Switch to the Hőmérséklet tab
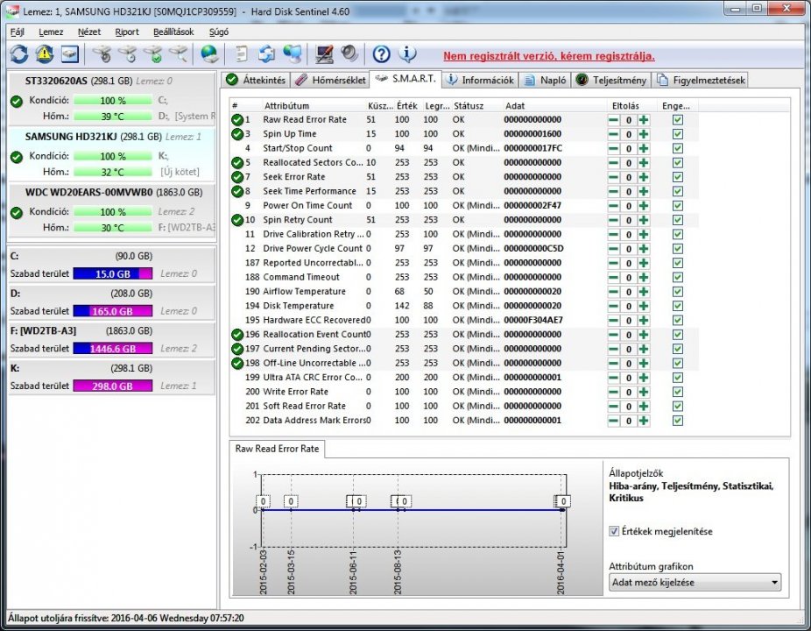Image resolution: width=811 pixels, height=631 pixels. pyautogui.click(x=329, y=81)
